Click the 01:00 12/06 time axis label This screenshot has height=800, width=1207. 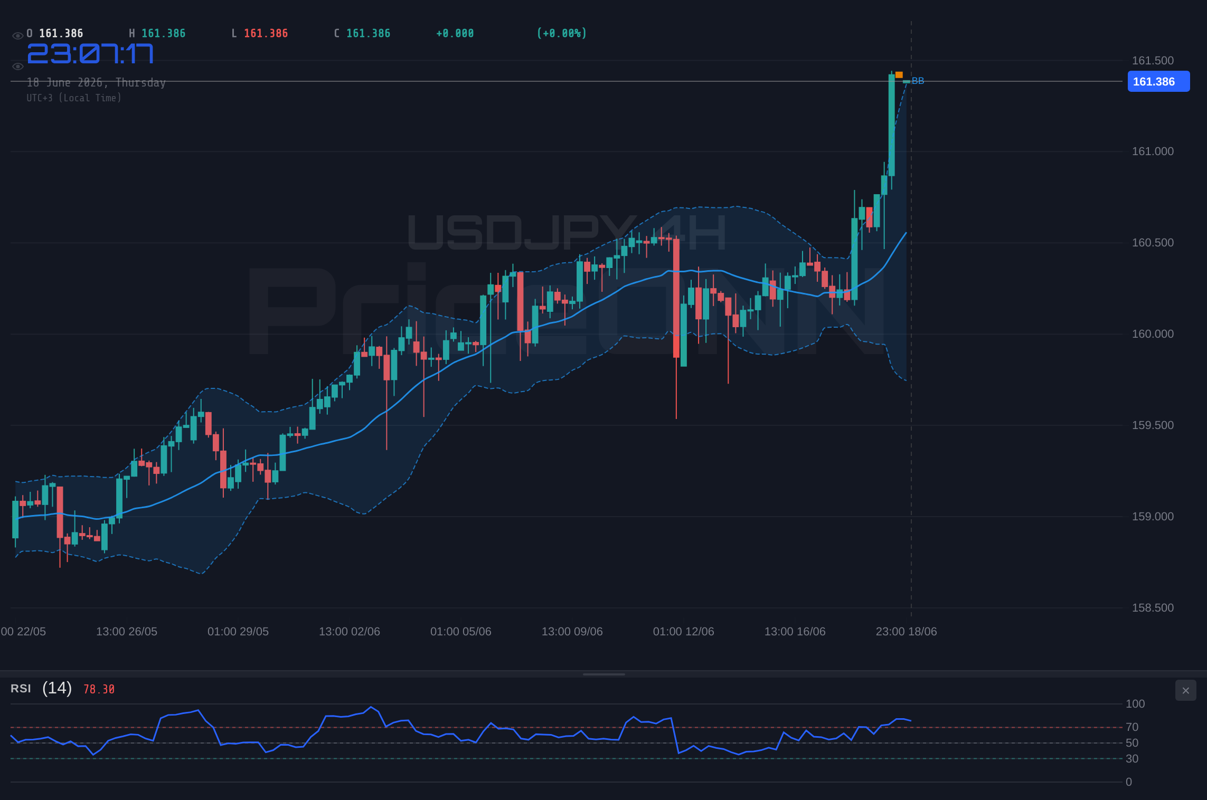684,632
